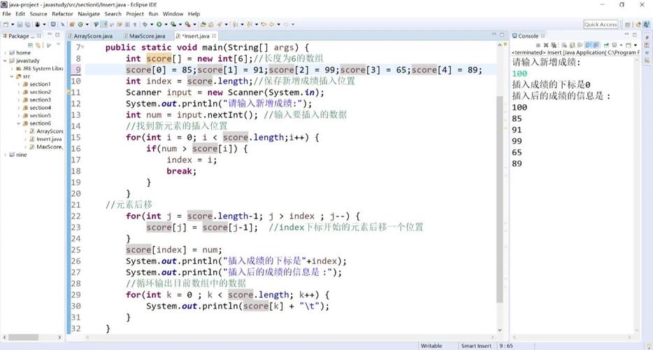This screenshot has height=350, width=653.
Task: Click the Quick Access search field
Action: 601,24
